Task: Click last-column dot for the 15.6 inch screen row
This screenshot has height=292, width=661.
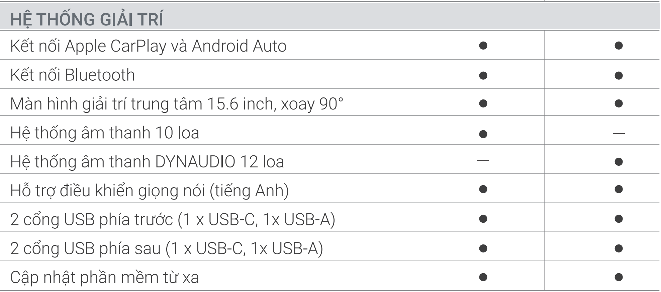Action: [619, 103]
